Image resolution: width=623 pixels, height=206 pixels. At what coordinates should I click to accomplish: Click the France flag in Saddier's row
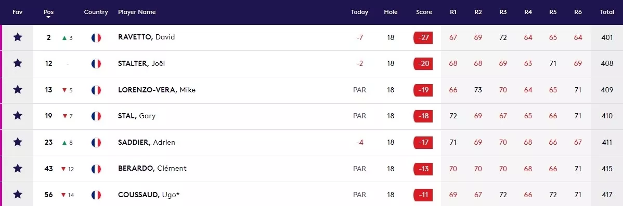point(96,143)
